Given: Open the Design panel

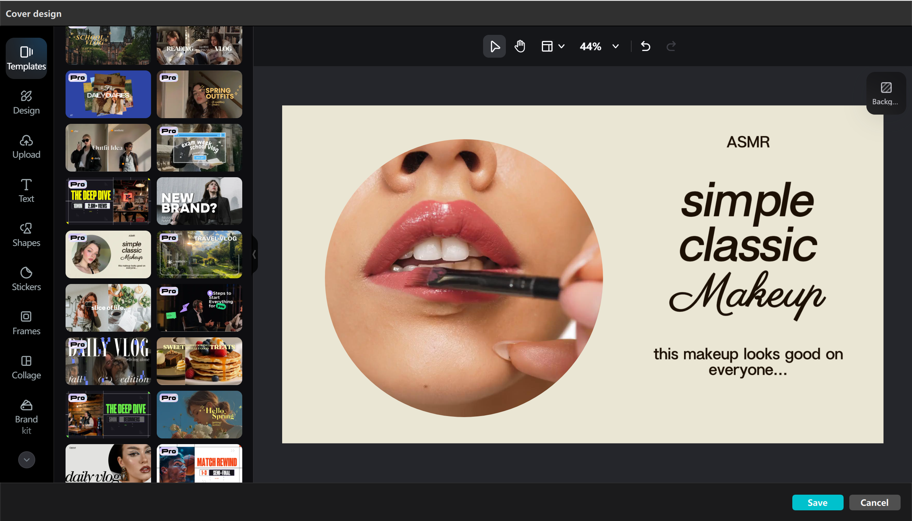Looking at the screenshot, I should 26,102.
